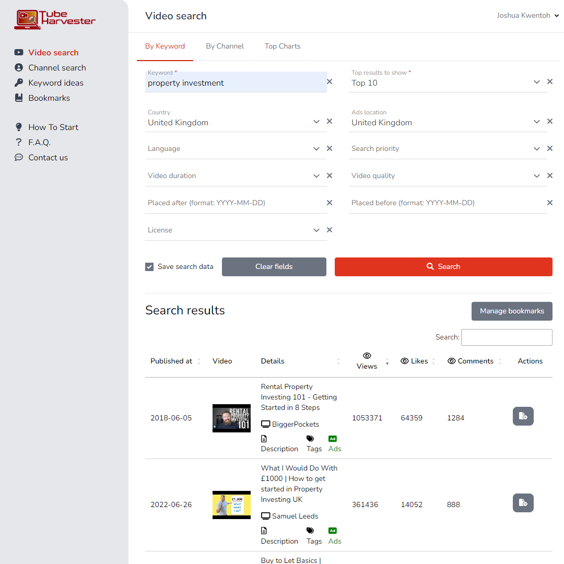Switch to the Top Charts tab
The height and width of the screenshot is (564, 564).
coord(283,46)
